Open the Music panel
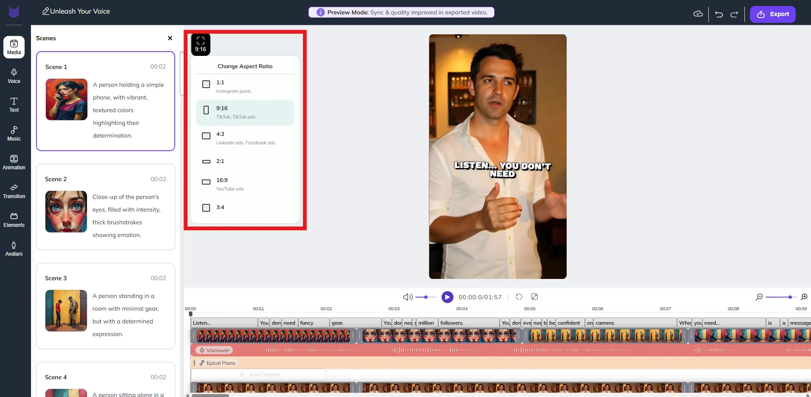 (14, 133)
